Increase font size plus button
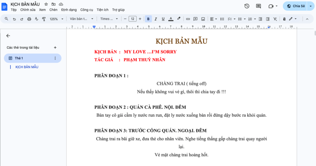Viewport: 316px width, 166px height. (140, 19)
